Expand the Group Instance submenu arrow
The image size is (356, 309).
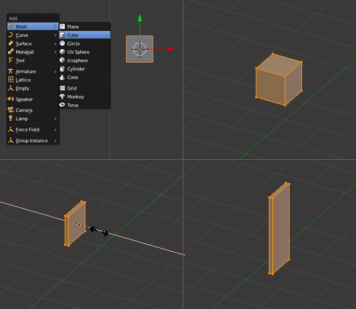tap(55, 141)
